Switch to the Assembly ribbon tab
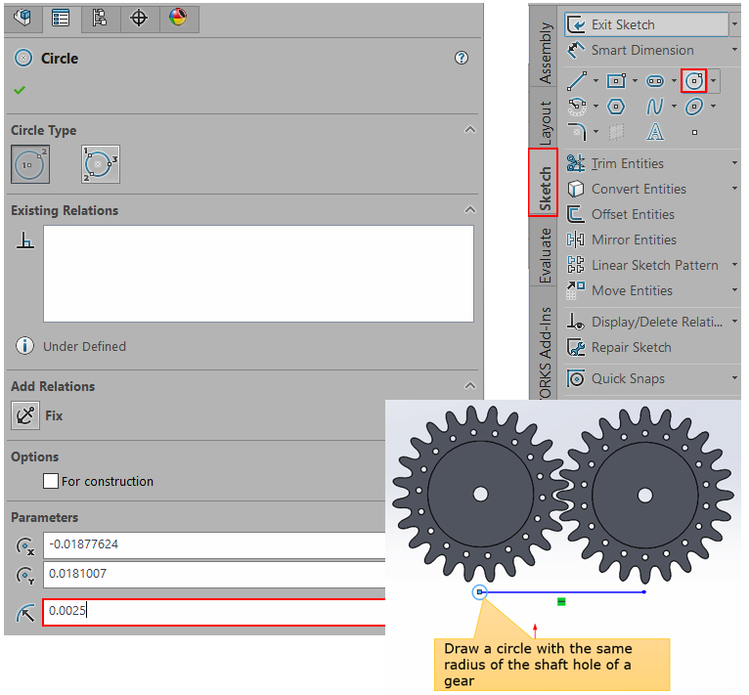The height and width of the screenshot is (695, 749). 544,53
